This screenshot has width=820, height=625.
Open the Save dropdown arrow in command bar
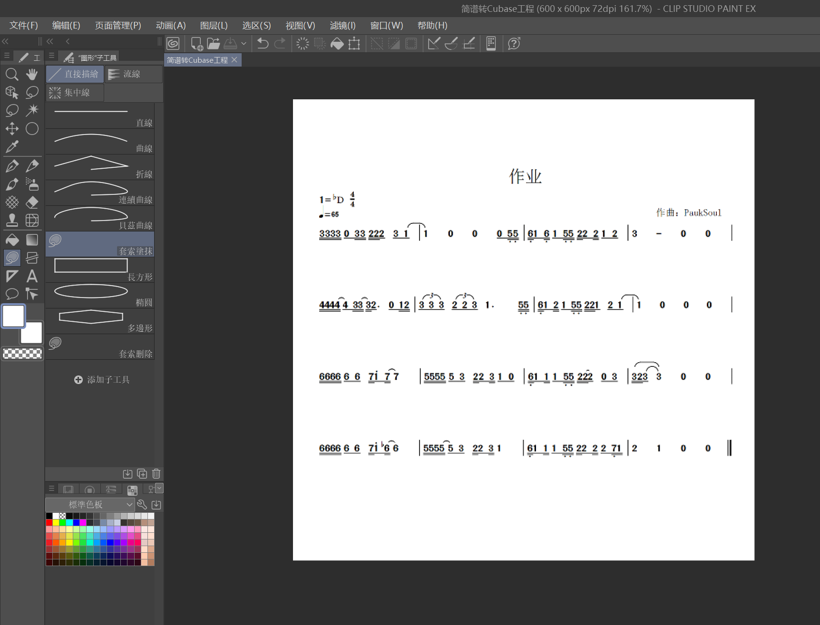(244, 44)
